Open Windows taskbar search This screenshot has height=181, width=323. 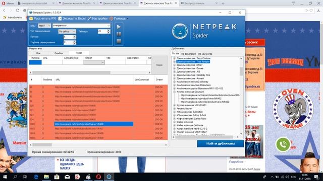[15, 176]
